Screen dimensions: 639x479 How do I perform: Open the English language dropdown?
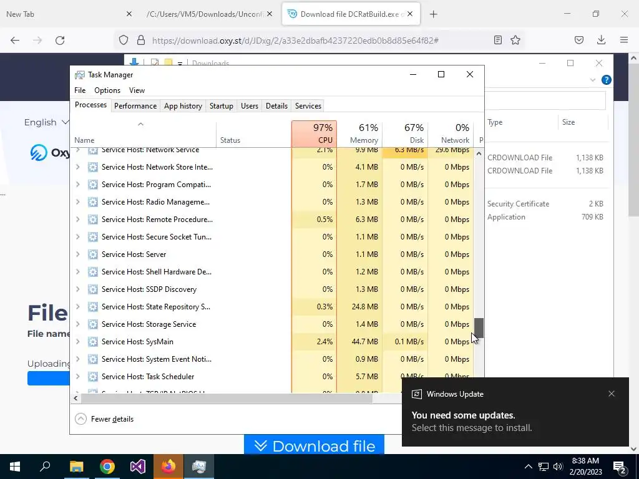(x=46, y=122)
